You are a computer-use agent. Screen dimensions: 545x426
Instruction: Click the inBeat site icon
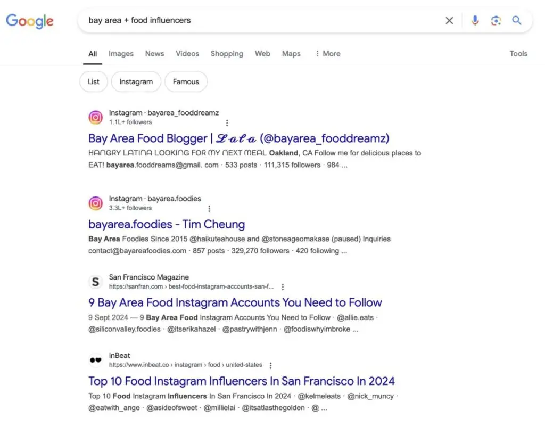coord(96,360)
